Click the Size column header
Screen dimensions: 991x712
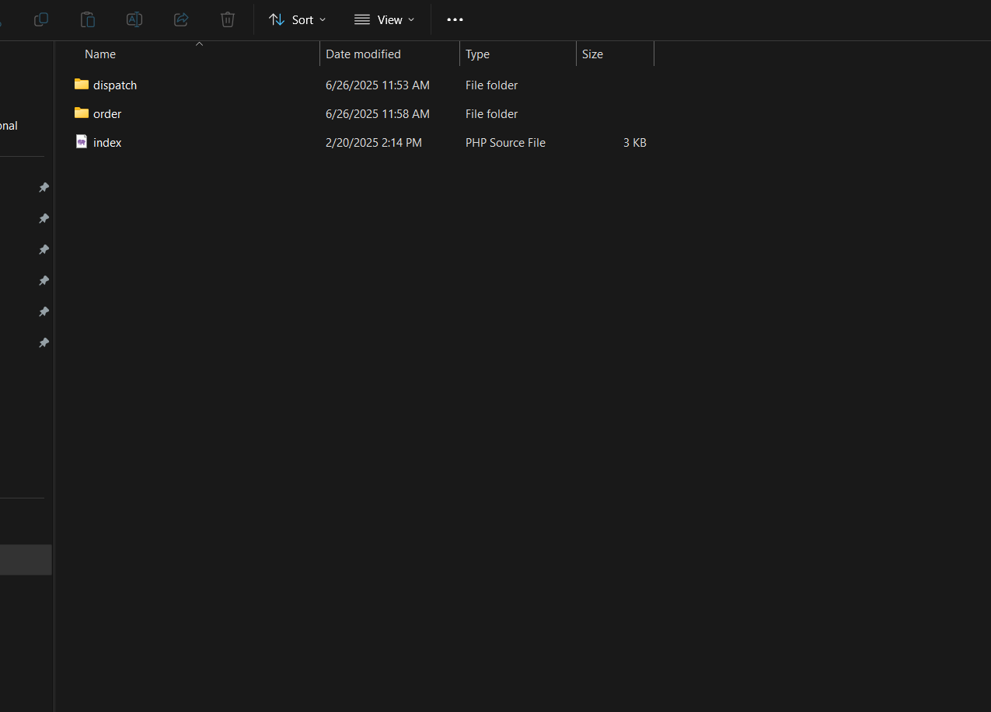592,54
